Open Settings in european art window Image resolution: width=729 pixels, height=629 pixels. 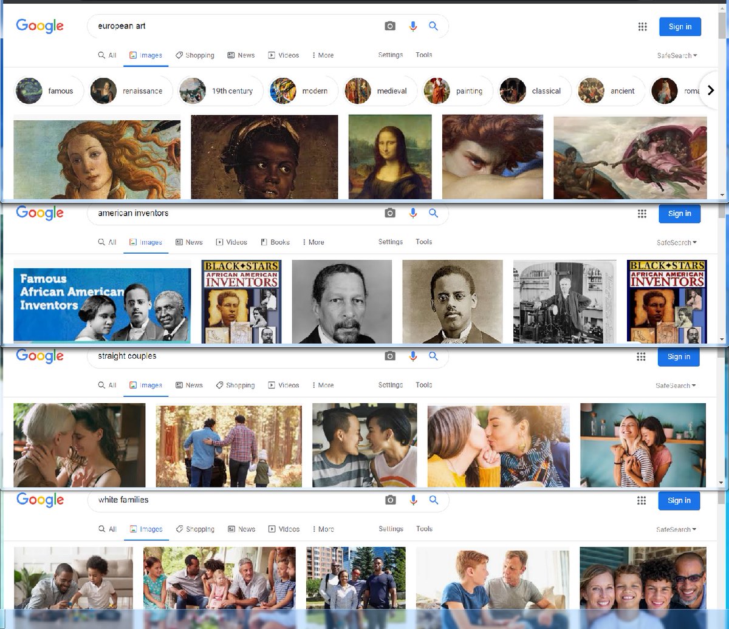tap(391, 55)
